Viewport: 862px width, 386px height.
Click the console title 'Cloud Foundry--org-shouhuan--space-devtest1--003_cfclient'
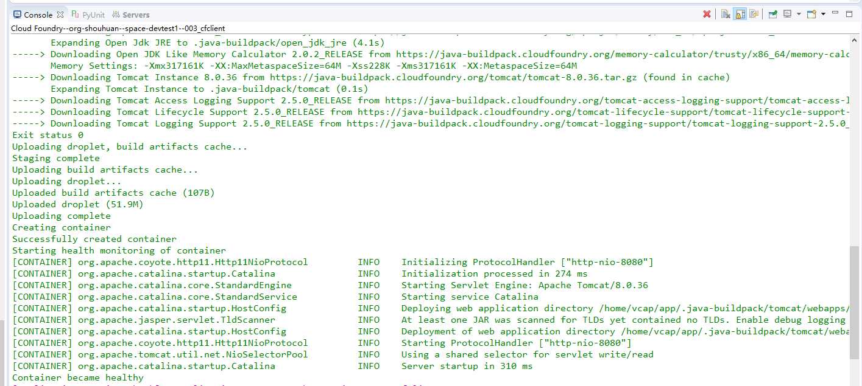coord(118,28)
